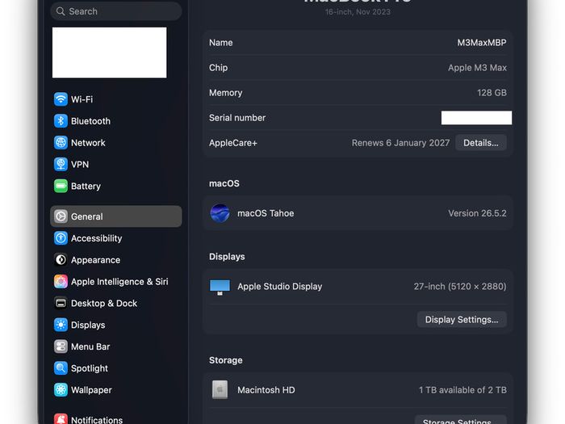Click the Spotlight magnifier icon

point(61,368)
